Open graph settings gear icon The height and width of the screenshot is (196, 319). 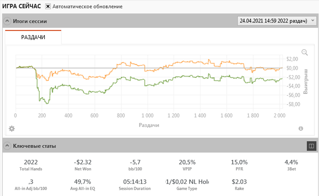point(12,129)
